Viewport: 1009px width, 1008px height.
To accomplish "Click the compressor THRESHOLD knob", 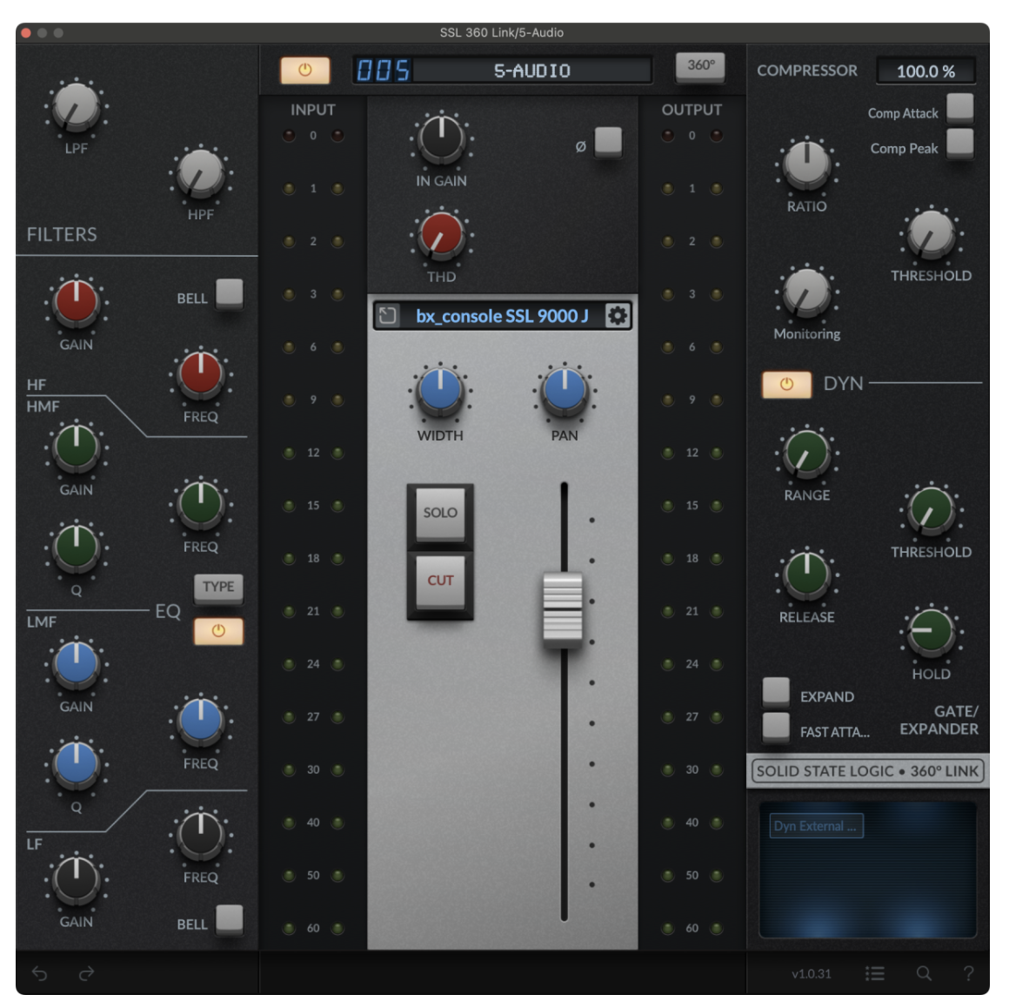I will [x=931, y=235].
